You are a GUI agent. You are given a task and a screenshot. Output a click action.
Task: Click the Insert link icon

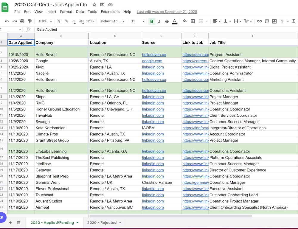[x=260, y=21]
